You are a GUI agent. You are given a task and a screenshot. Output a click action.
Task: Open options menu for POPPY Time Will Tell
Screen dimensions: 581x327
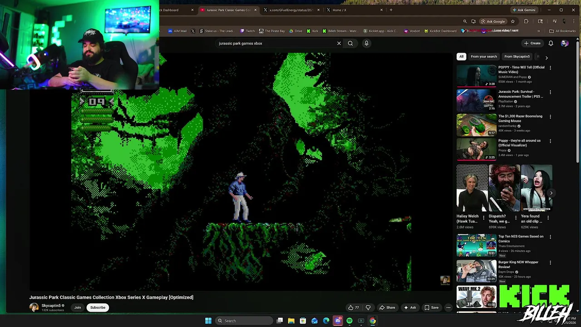tap(550, 68)
